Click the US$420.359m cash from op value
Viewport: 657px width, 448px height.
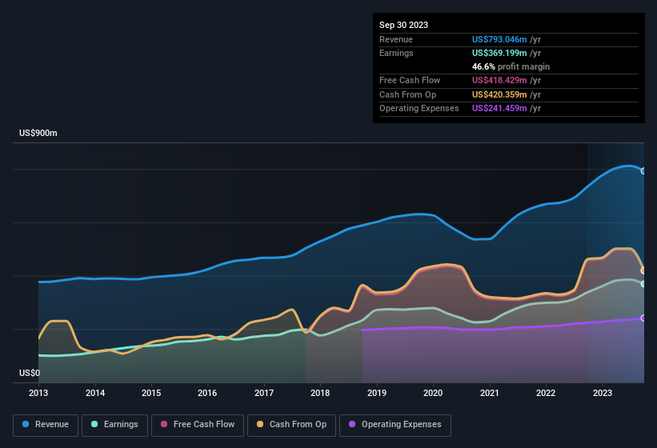pos(499,94)
